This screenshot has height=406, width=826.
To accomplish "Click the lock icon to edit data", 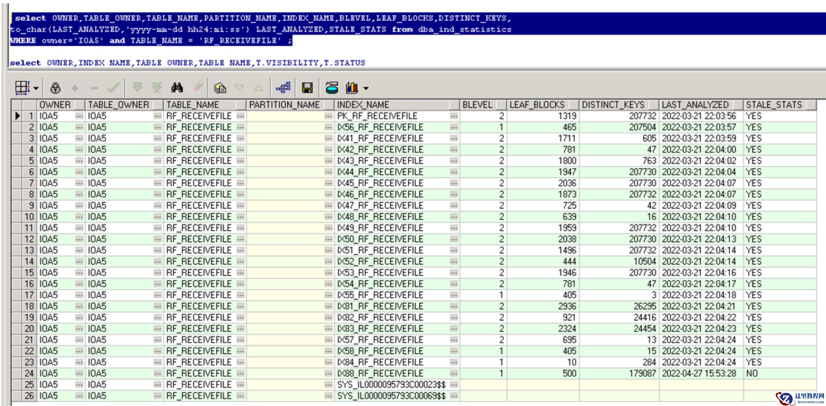I will click(55, 88).
